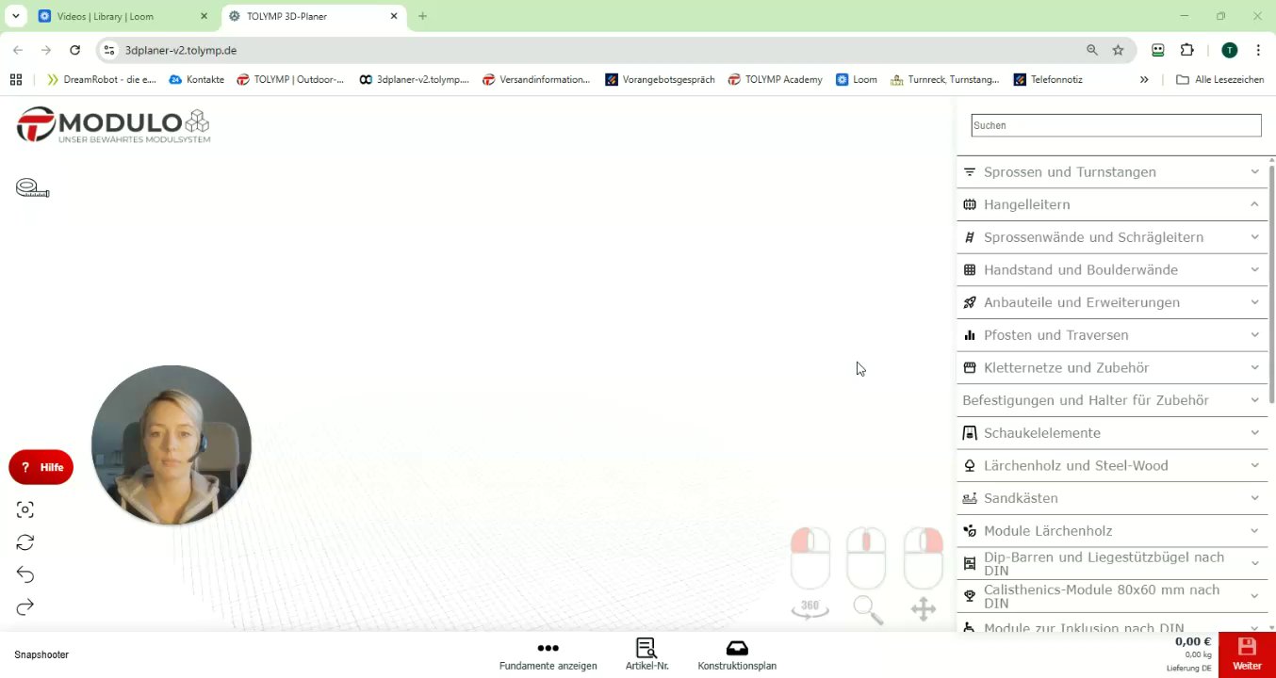
Task: Expand Dip-Barren und Liegestützbügel nach DIN
Action: click(1111, 564)
